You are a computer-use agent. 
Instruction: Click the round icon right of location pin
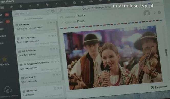[x=159, y=12]
